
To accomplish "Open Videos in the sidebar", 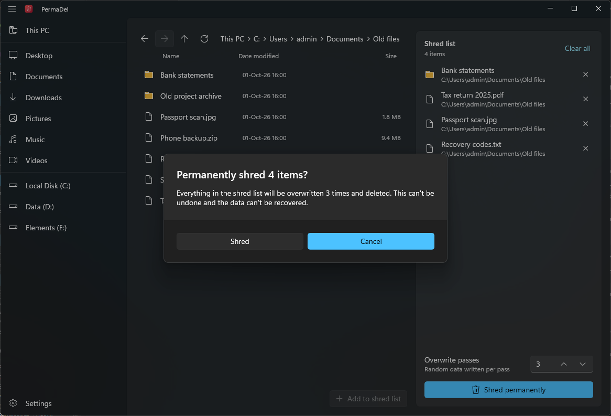I will coord(63,161).
